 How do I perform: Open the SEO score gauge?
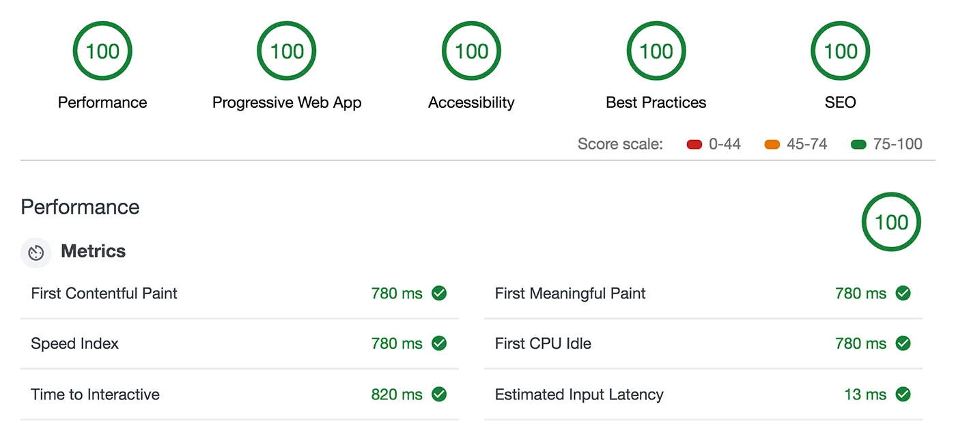[x=840, y=51]
